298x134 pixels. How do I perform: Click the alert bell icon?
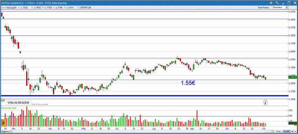(2, 100)
